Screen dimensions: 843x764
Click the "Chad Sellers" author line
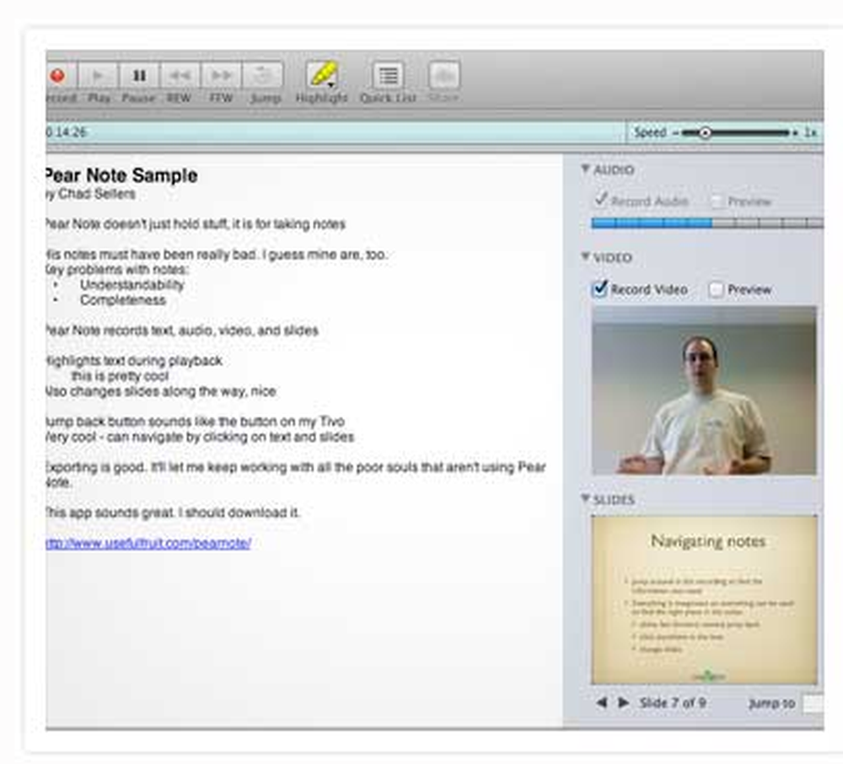91,194
